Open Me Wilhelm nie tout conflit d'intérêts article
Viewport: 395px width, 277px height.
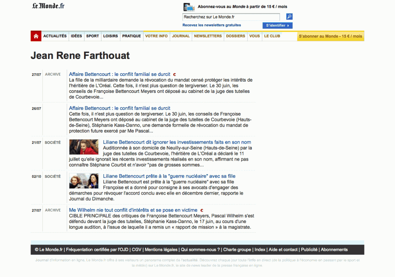[x=133, y=210]
